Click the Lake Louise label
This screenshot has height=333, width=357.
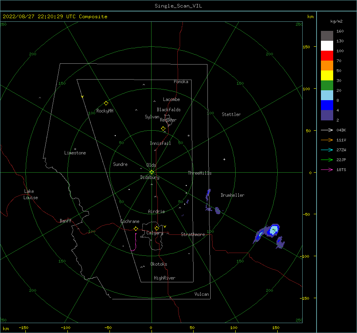point(31,194)
